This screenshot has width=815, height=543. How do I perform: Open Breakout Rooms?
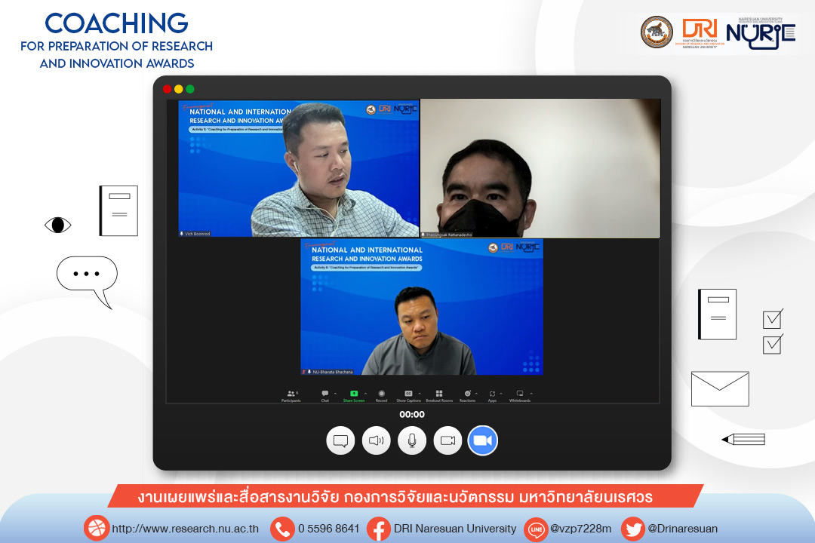(439, 396)
